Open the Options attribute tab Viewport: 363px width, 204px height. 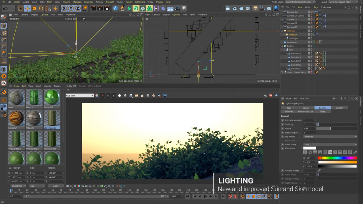pyautogui.click(x=339, y=108)
